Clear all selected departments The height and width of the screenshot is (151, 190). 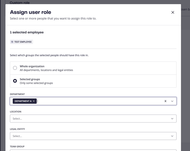165,101
